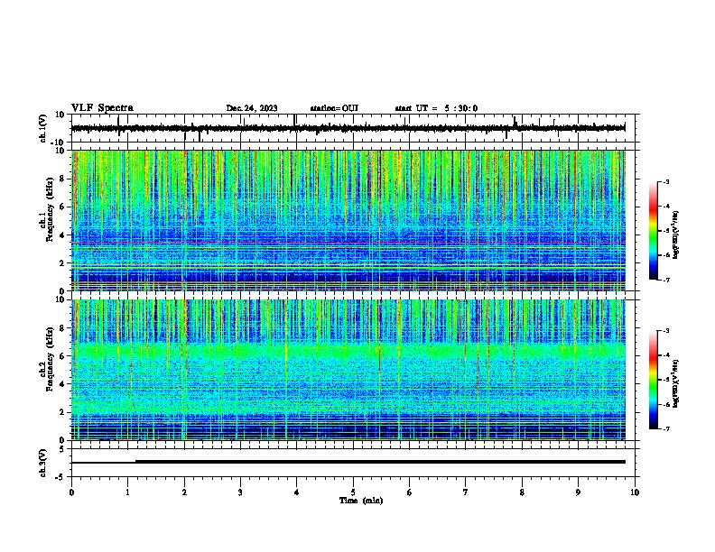Click the log(PSD) label beside the ch.1 color bar
The image size is (715, 552).
pyautogui.click(x=675, y=235)
